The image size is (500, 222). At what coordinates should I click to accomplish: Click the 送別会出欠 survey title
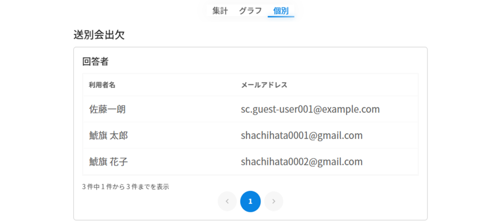click(x=99, y=35)
